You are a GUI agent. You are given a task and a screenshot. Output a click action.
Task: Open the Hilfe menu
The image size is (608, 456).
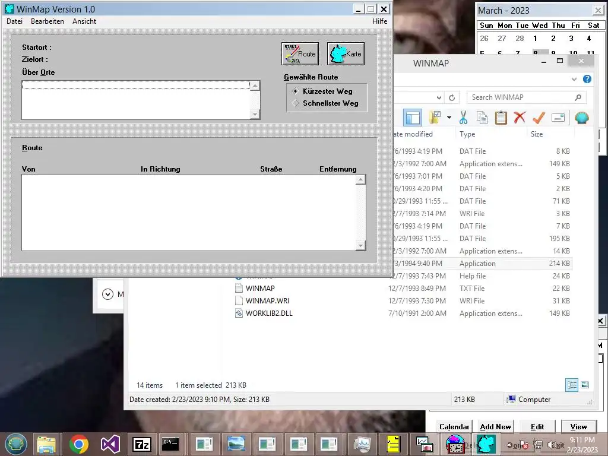(379, 21)
